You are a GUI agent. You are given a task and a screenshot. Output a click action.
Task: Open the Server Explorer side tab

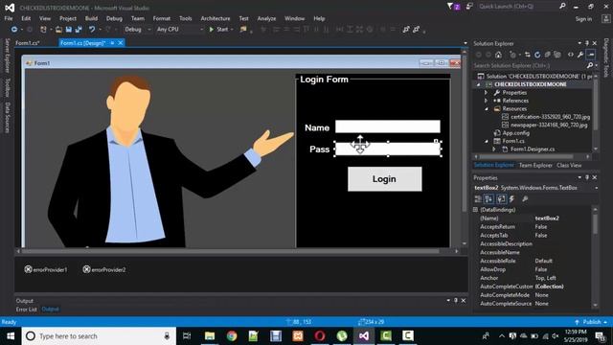(x=7, y=56)
